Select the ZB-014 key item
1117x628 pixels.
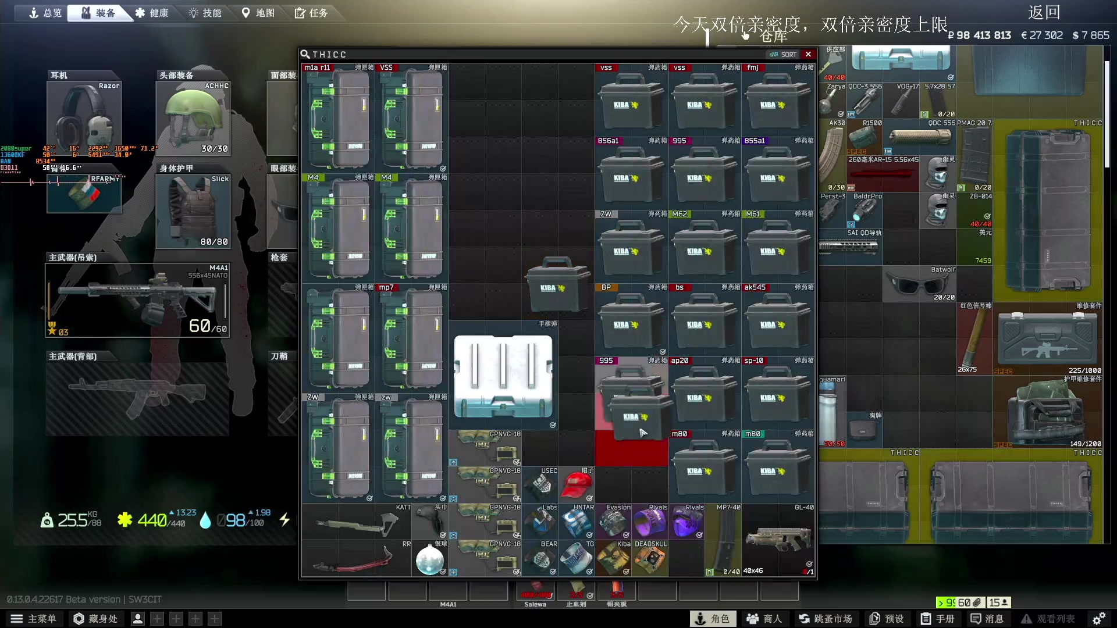coord(974,210)
